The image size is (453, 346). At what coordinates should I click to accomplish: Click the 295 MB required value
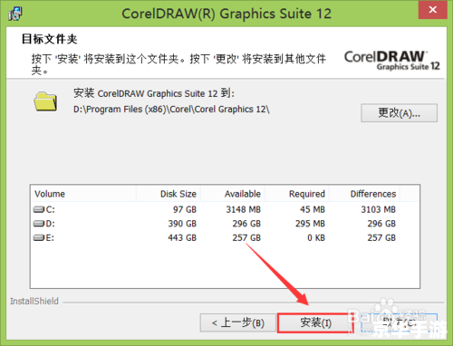tap(310, 224)
